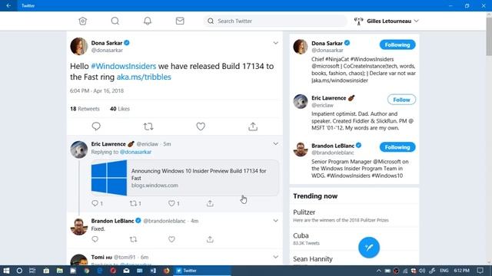This screenshot has width=492, height=276.
Task: Open the Home timeline icon
Action: tap(82, 21)
